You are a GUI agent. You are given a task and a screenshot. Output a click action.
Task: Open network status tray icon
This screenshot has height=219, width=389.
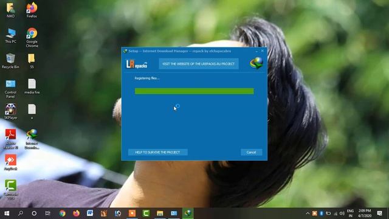coord(336,214)
